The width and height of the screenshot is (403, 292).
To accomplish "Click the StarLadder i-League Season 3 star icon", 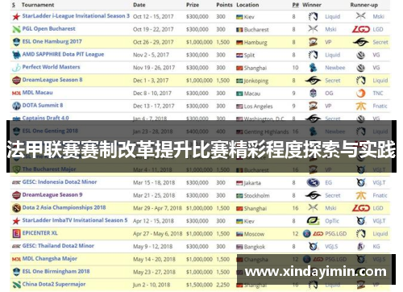I will coord(16,17).
